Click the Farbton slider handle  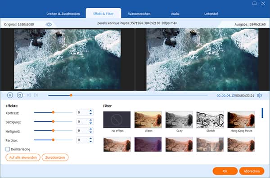click(54, 140)
